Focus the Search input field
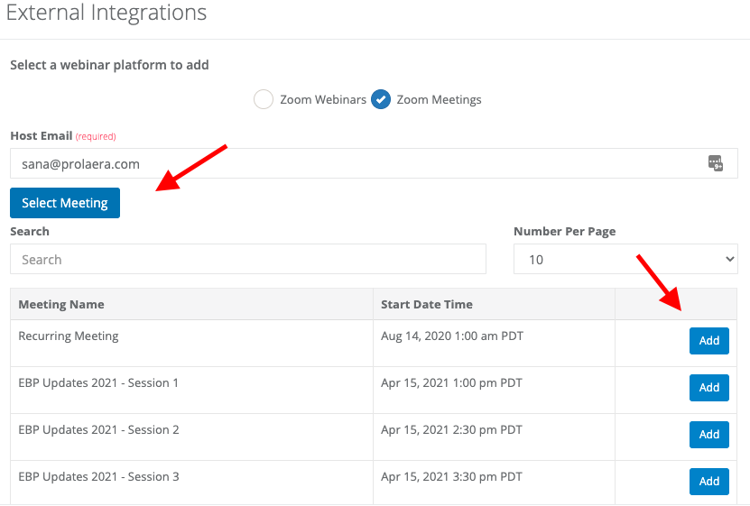Screen dimensions: 750x506 [248, 260]
